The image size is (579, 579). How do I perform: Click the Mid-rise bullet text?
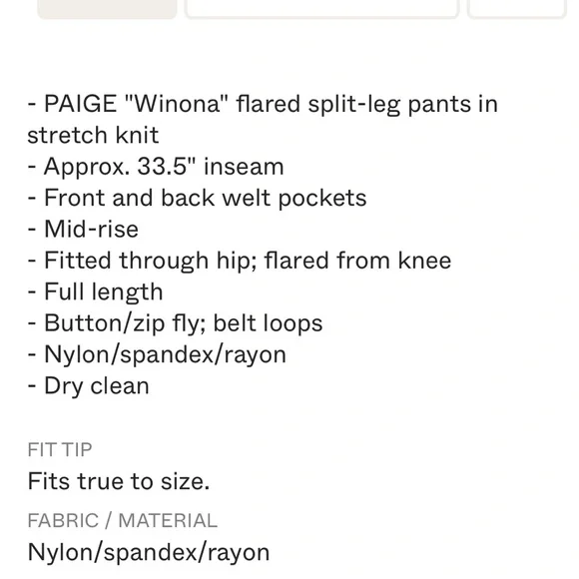coord(83,229)
